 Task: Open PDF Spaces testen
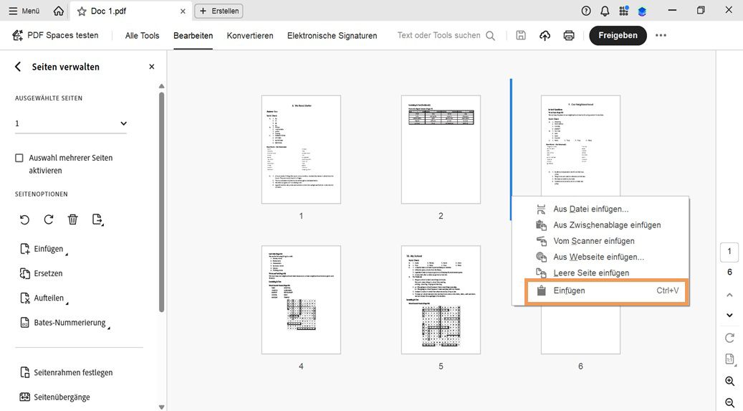pos(55,35)
